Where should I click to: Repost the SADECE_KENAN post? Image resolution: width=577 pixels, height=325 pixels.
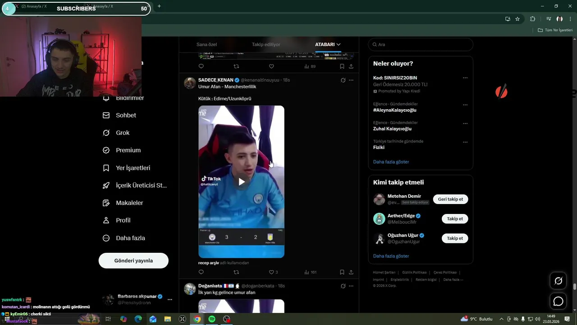[236, 272]
